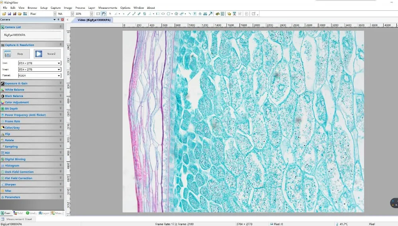The image size is (398, 226).
Task: Choose the arrow pointer select tool
Action: 110,14
